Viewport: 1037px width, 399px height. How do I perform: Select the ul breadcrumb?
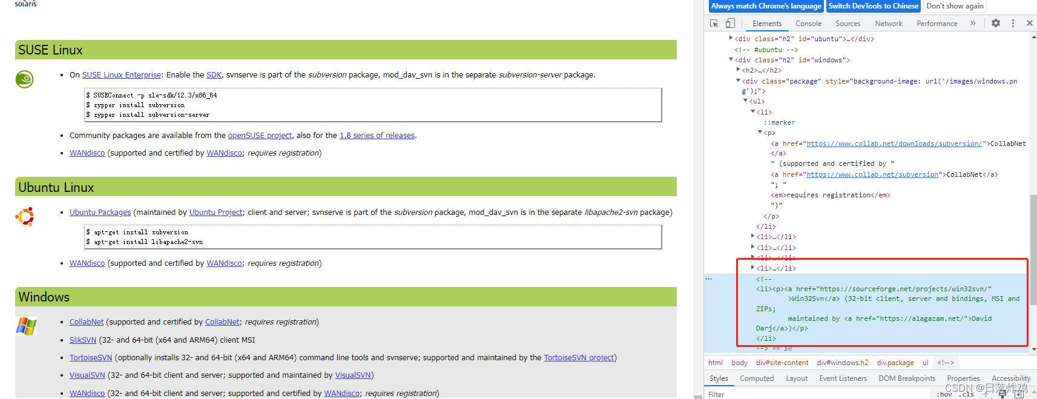point(925,363)
